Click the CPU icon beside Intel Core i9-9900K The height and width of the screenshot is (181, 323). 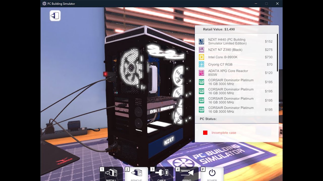click(201, 57)
